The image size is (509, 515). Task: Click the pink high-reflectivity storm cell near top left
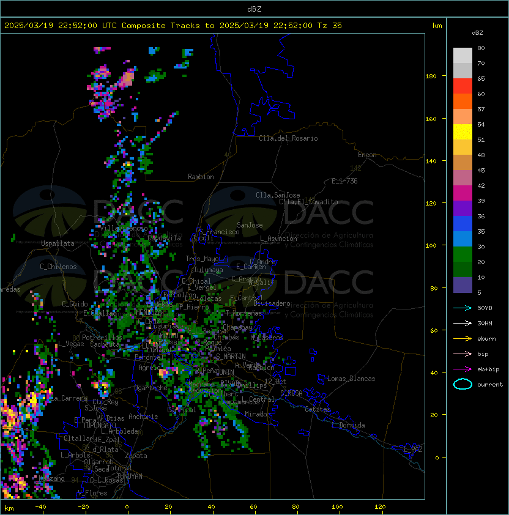(127, 78)
